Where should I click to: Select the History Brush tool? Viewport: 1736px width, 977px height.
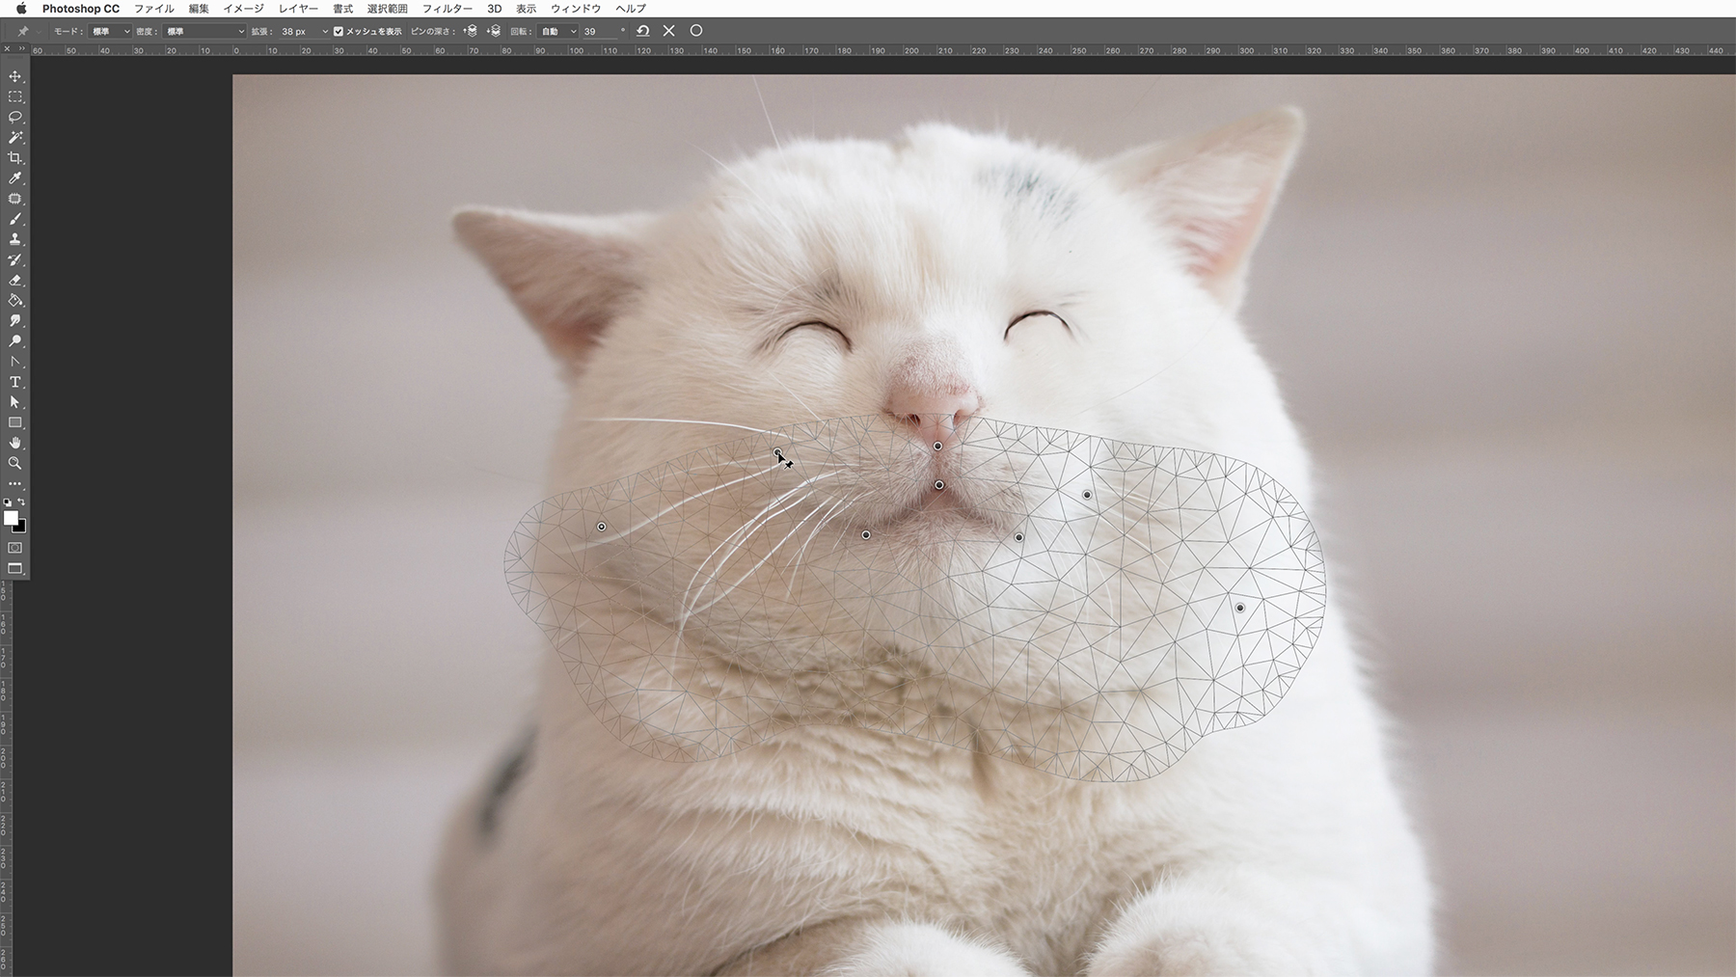point(15,260)
